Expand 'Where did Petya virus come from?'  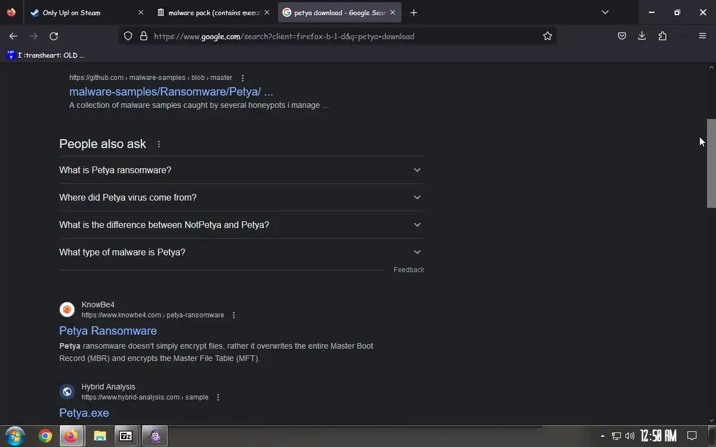[x=241, y=197]
